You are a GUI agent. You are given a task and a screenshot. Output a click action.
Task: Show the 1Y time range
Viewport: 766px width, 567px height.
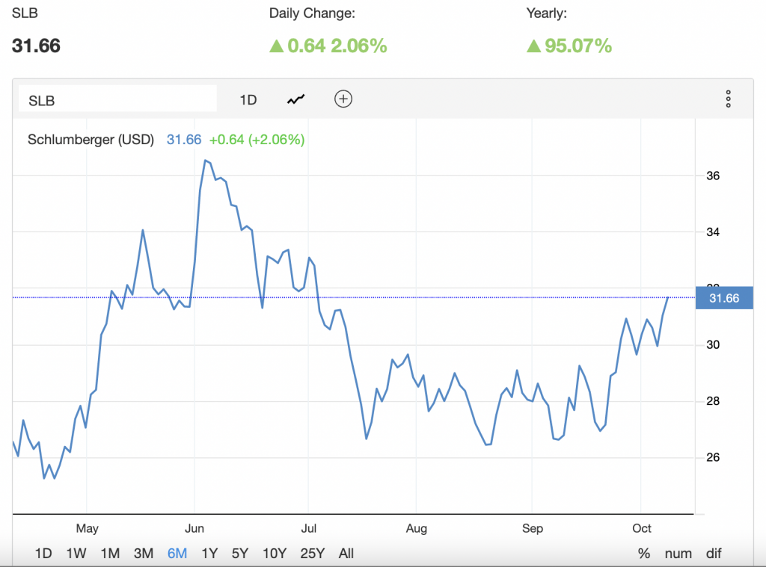209,554
